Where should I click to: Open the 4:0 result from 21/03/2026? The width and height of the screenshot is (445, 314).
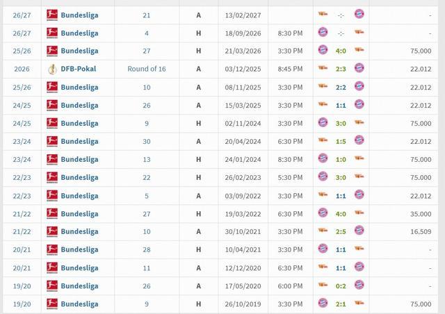(x=341, y=51)
